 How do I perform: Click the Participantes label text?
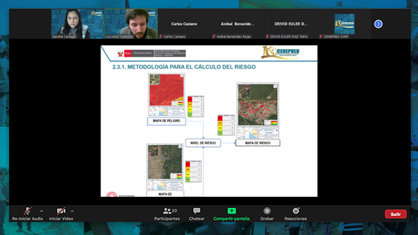pos(167,219)
